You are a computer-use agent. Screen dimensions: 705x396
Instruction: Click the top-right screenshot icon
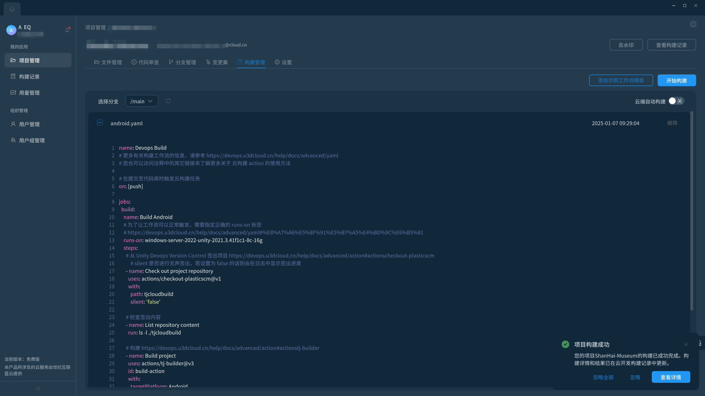pyautogui.click(x=693, y=24)
